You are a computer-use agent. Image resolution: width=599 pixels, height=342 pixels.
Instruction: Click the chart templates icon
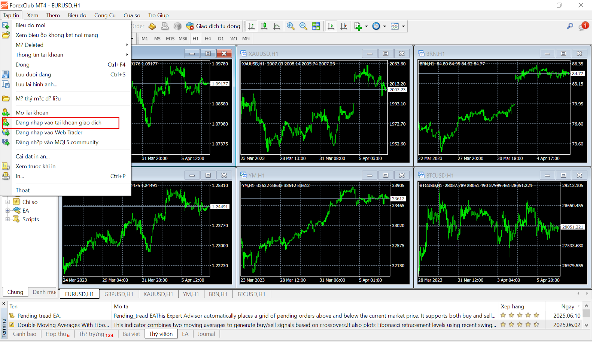(395, 26)
